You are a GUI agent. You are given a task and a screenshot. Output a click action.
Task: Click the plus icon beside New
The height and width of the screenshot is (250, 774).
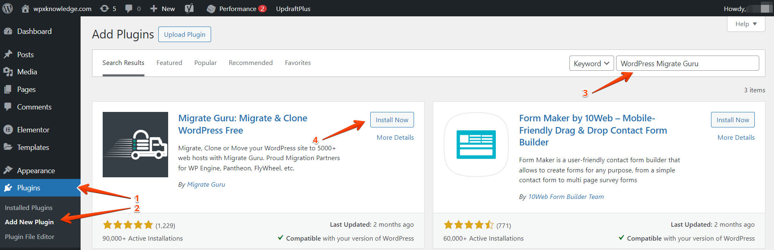click(153, 9)
